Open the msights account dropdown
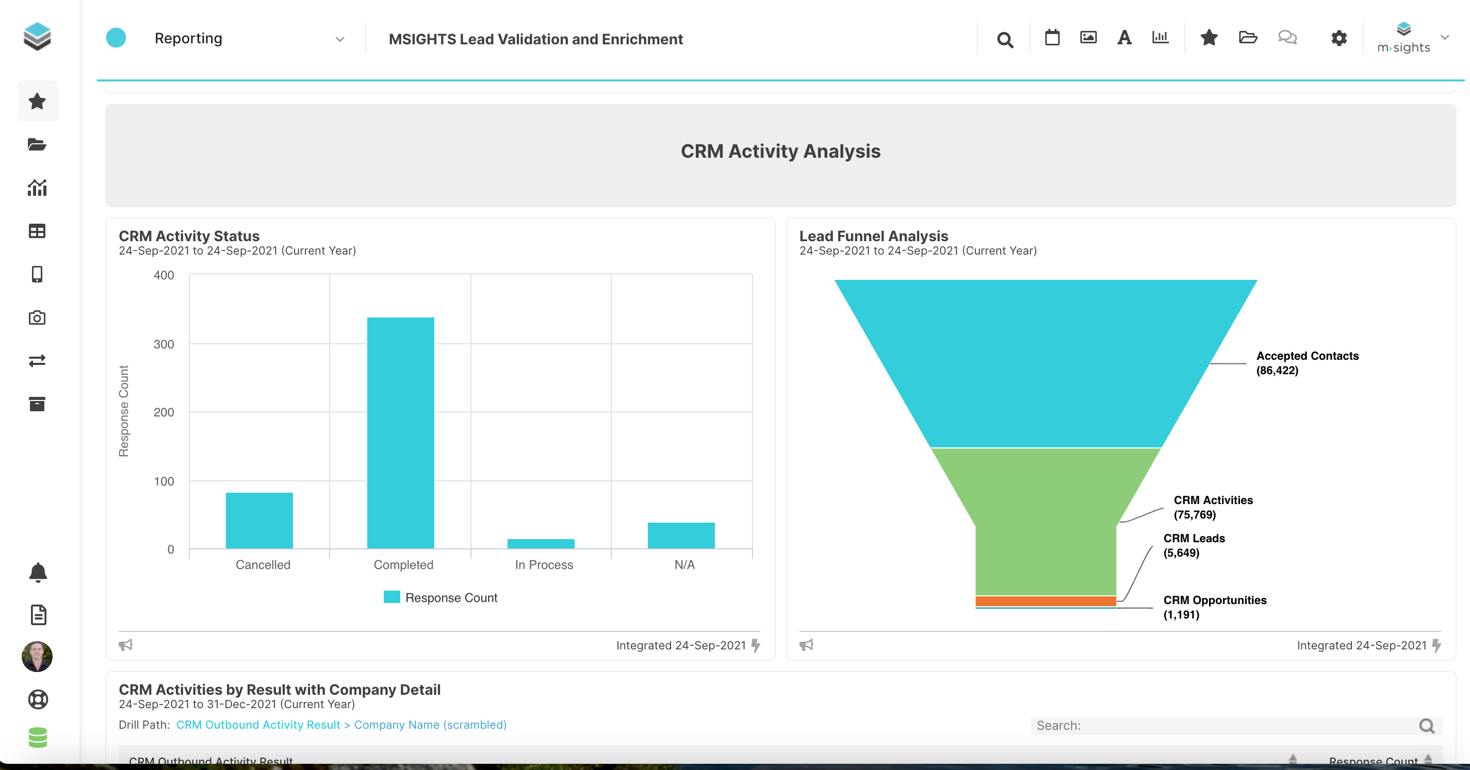The height and width of the screenshot is (770, 1470). tap(1445, 38)
